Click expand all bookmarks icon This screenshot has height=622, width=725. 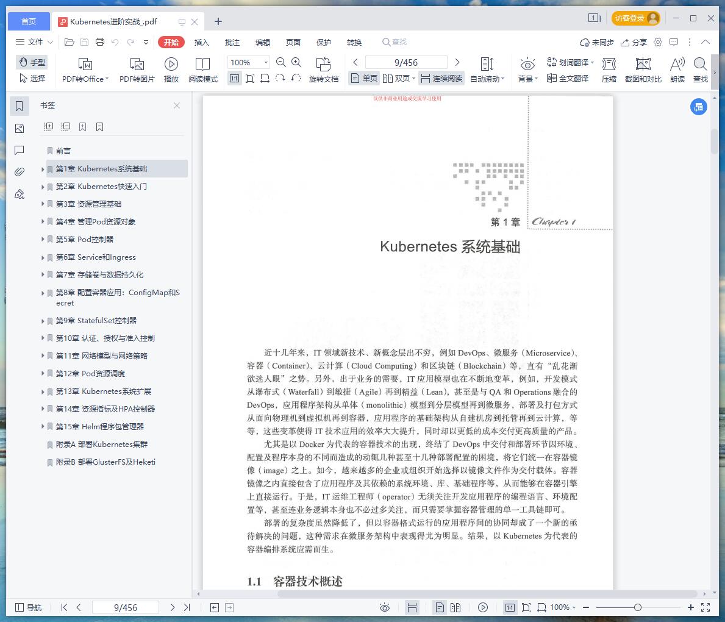click(49, 127)
